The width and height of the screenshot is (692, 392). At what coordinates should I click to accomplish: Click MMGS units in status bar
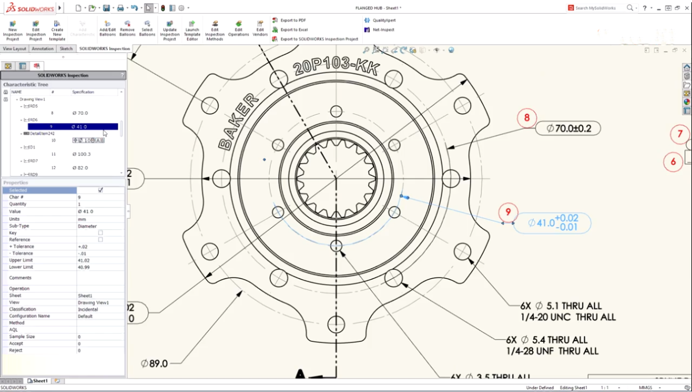(x=646, y=388)
